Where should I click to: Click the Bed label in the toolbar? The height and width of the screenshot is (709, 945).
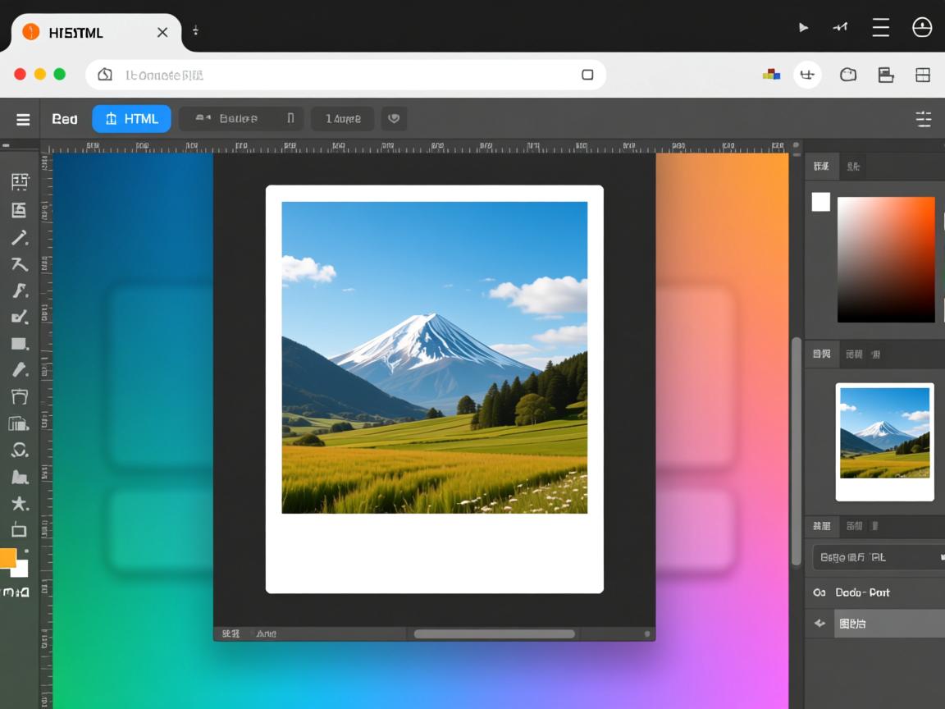point(65,120)
